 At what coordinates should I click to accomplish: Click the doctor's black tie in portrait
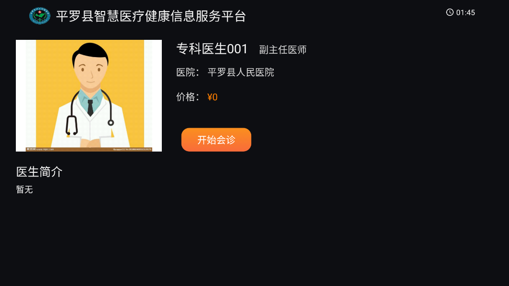(90, 107)
